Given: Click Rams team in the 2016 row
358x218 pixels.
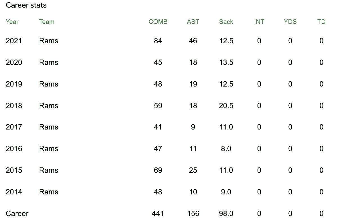Looking at the screenshot, I should tap(49, 149).
